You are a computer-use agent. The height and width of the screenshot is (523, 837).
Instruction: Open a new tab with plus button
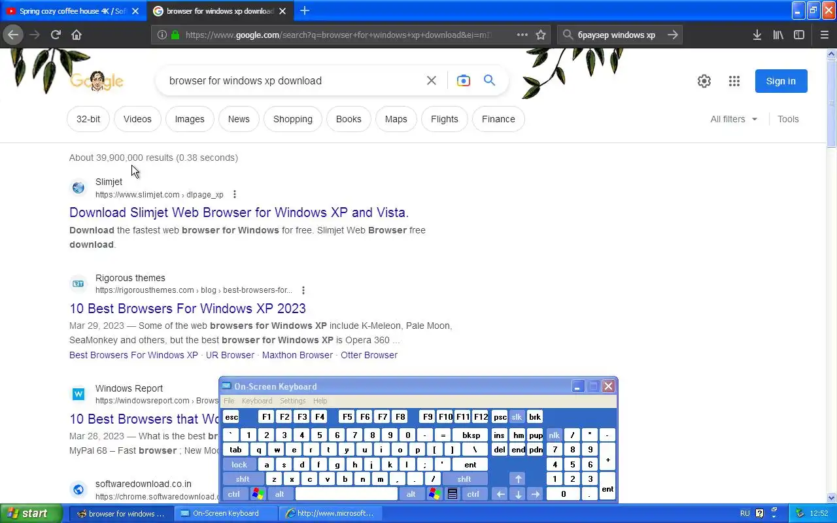[x=305, y=10]
